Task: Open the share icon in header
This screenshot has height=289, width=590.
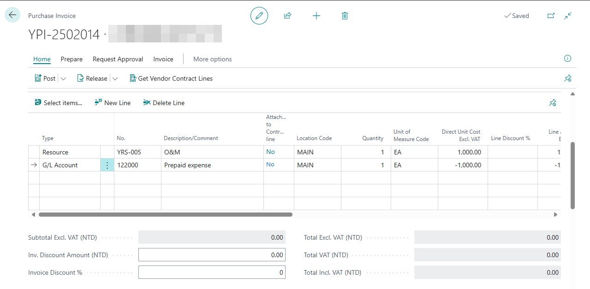Action: click(x=287, y=16)
